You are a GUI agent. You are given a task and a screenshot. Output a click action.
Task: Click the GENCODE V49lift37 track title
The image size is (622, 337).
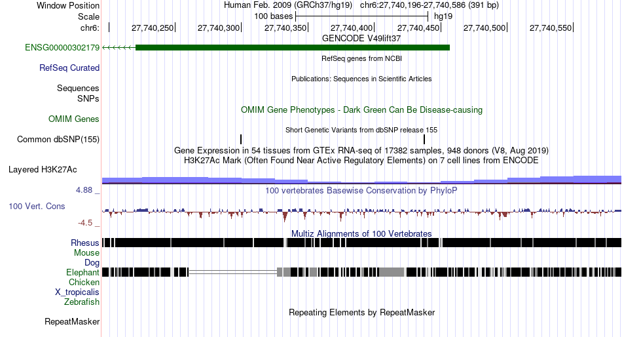[x=361, y=38]
